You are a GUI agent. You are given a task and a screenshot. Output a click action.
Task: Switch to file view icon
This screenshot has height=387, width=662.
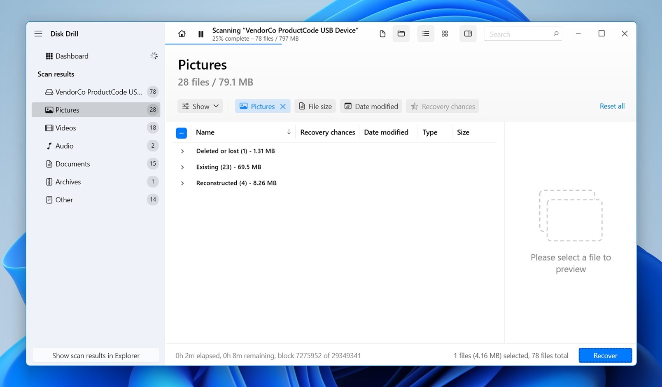[382, 34]
